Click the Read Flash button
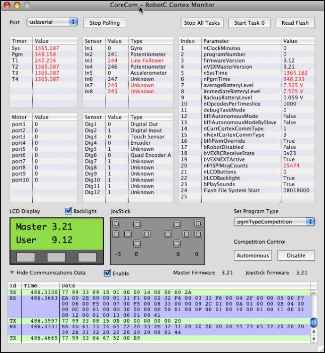The width and height of the screenshot is (325, 353). (295, 23)
